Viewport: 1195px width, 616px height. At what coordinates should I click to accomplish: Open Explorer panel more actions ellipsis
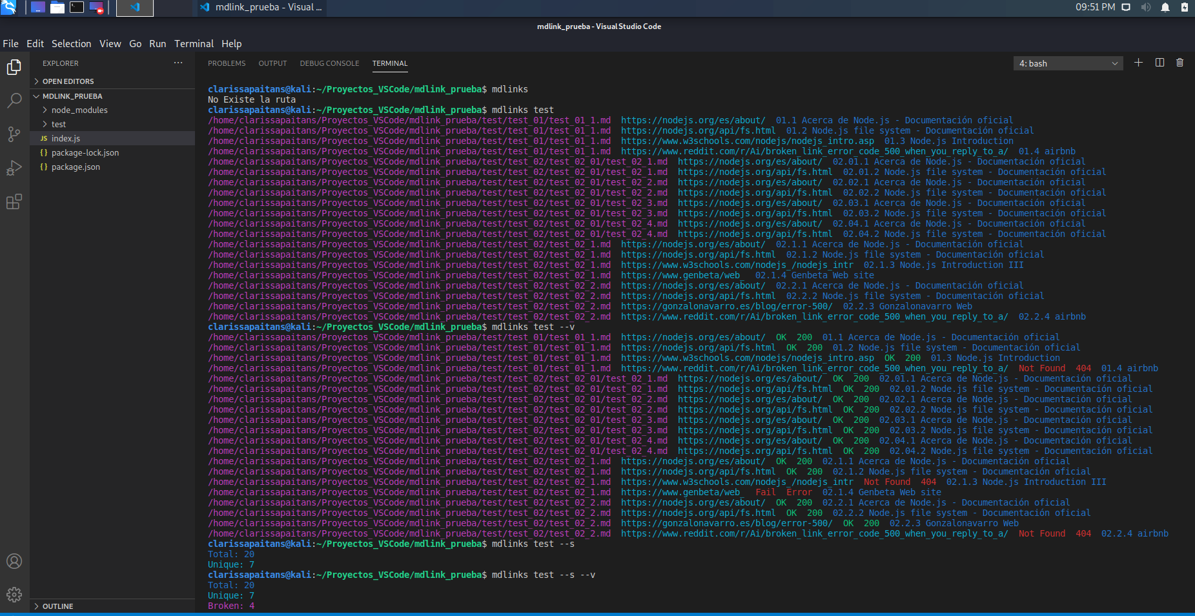178,63
